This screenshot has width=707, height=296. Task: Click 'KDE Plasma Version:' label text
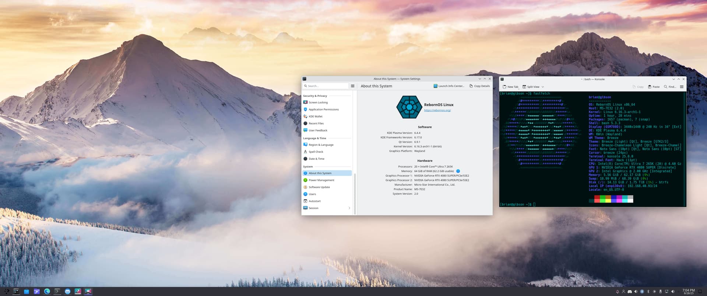coord(400,133)
